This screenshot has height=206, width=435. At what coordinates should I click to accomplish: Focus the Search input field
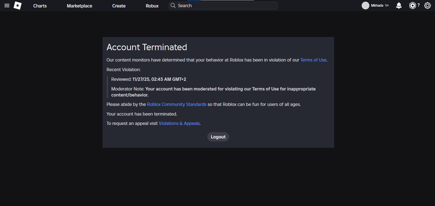pos(226,6)
